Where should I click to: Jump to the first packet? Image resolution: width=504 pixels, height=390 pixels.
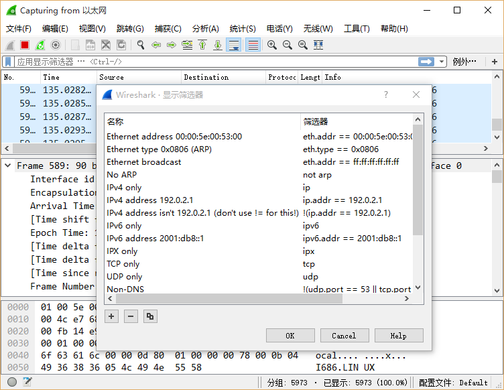202,45
